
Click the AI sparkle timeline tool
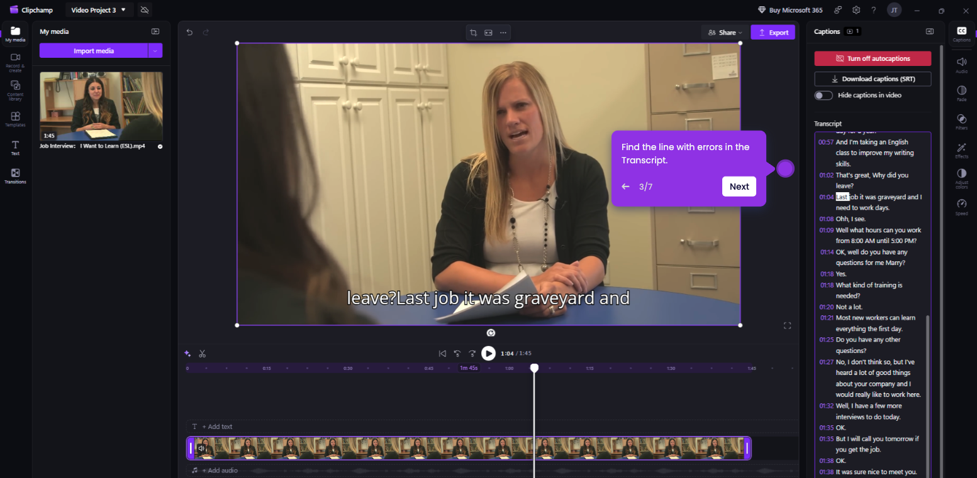point(187,354)
